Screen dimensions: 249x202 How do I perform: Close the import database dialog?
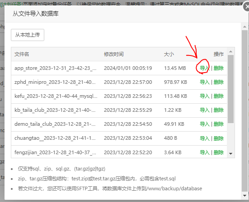pos(247,7)
